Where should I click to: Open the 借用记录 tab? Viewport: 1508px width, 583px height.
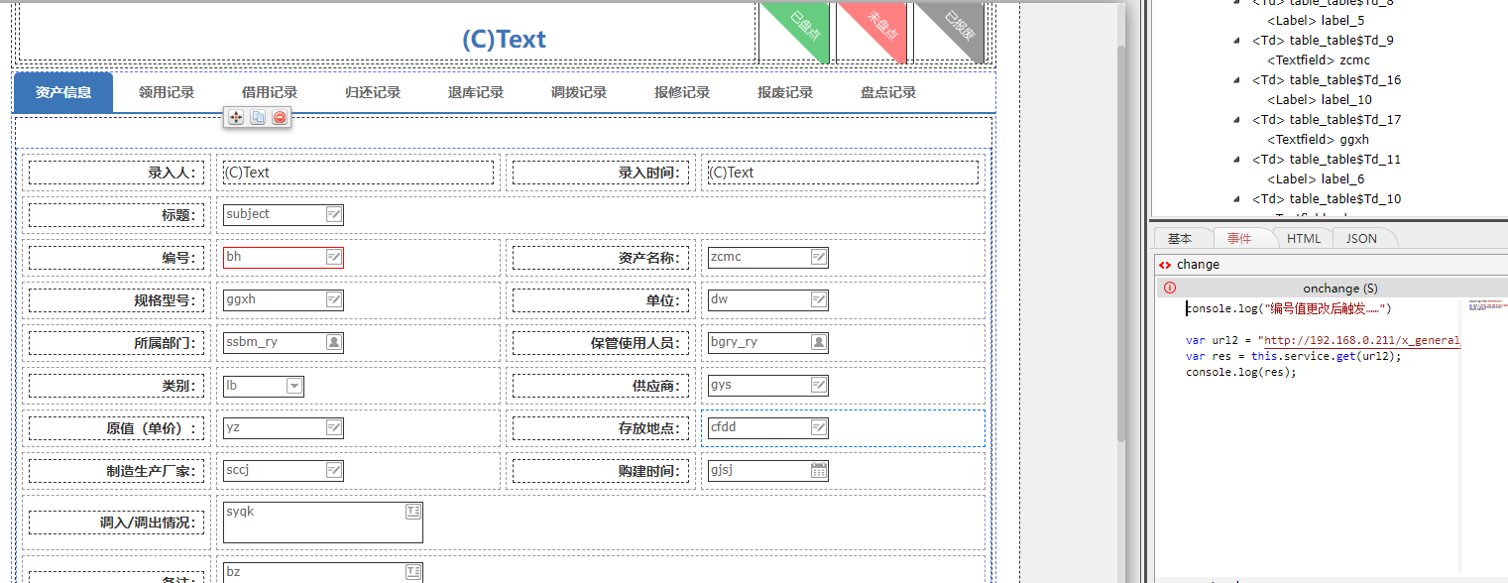tap(270, 92)
